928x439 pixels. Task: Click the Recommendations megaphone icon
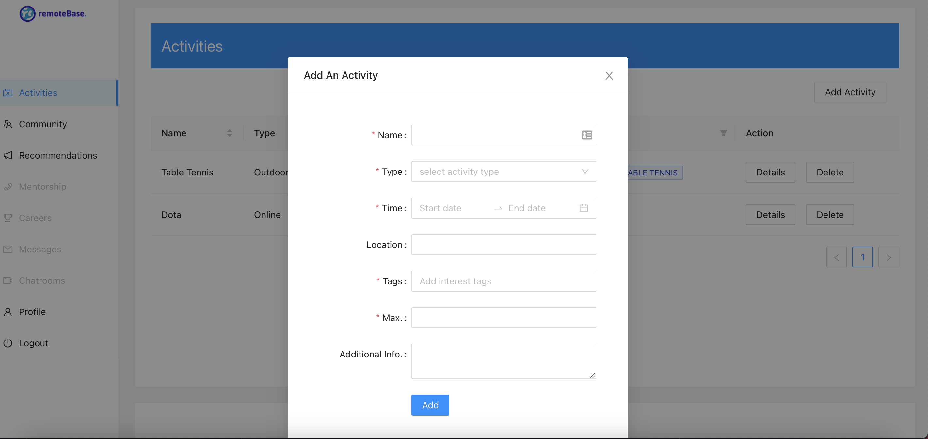click(x=8, y=155)
